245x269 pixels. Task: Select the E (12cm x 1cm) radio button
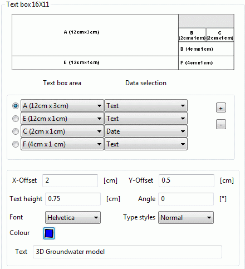(16, 119)
